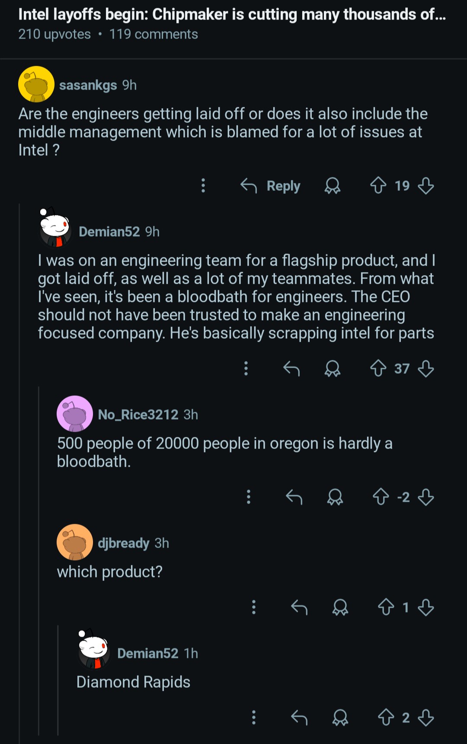Viewport: 467px width, 744px height.
Task: View No_Rice3212's user profile name
Action: coord(138,414)
